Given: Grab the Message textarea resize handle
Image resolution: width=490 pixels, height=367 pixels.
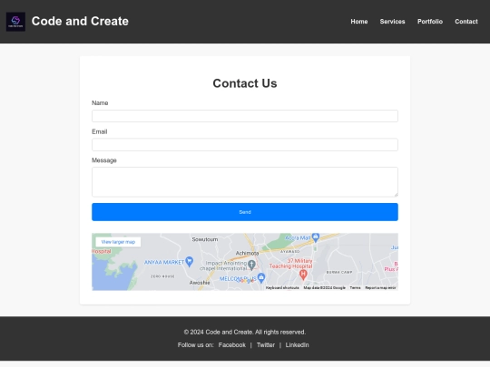Looking at the screenshot, I should [396, 195].
